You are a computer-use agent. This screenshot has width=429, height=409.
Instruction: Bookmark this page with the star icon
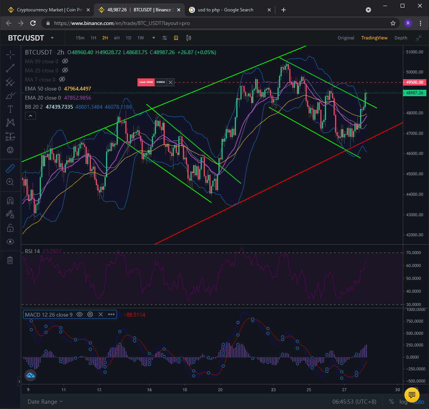393,23
